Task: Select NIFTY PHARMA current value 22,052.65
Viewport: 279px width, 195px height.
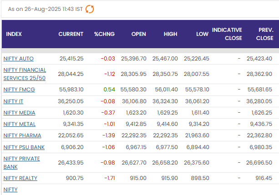Action: [71, 135]
